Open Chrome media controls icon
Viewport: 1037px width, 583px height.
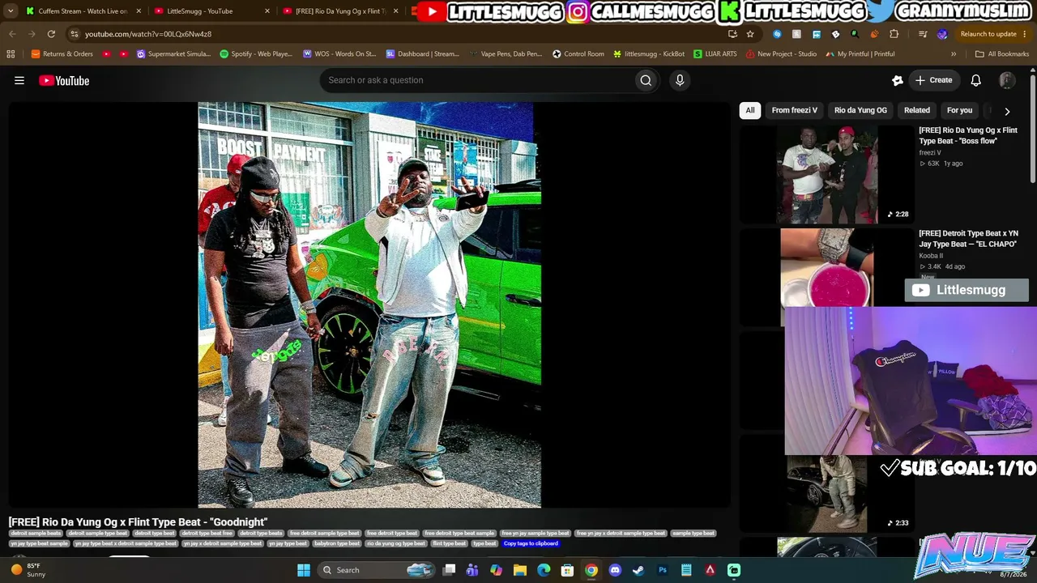pyautogui.click(x=923, y=34)
